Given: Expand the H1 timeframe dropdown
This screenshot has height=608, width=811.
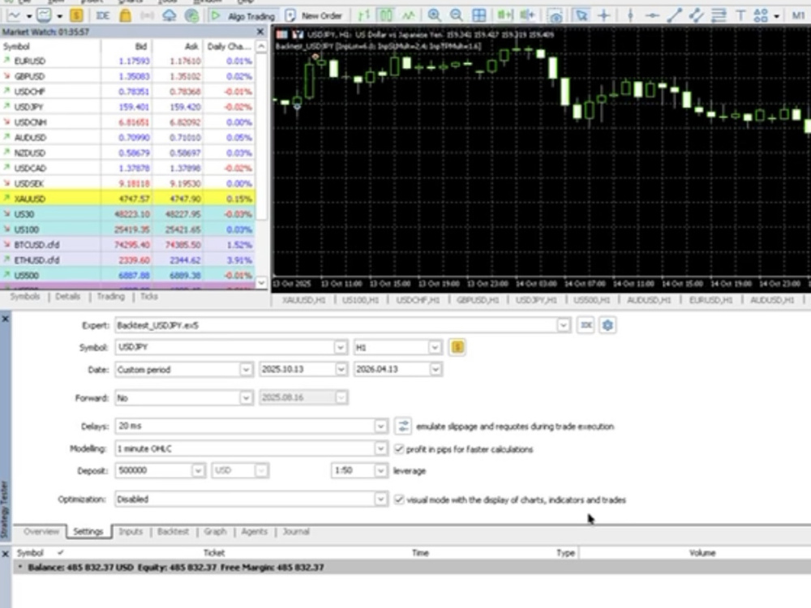Looking at the screenshot, I should pyautogui.click(x=435, y=348).
